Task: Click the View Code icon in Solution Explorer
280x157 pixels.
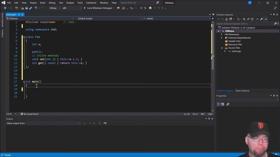Action: pyautogui.click(x=257, y=19)
